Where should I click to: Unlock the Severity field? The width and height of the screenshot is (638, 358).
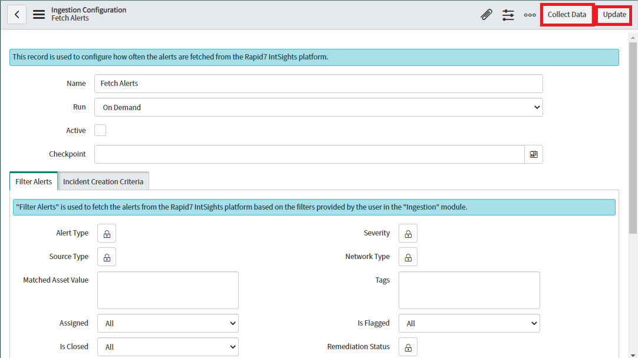point(408,234)
